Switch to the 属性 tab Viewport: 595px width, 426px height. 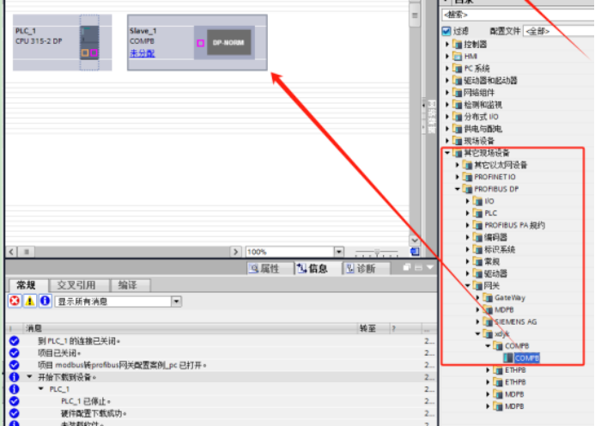coord(269,269)
